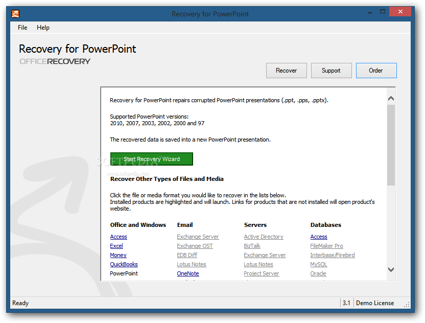Click the Ready status bar text

pyautogui.click(x=20, y=303)
